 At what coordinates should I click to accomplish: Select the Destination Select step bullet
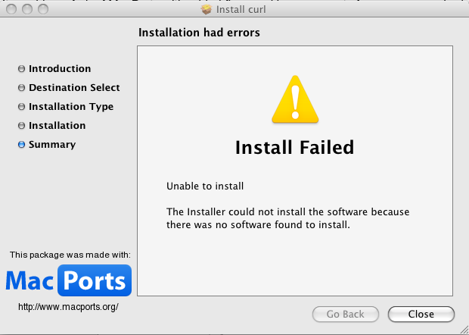pos(21,87)
